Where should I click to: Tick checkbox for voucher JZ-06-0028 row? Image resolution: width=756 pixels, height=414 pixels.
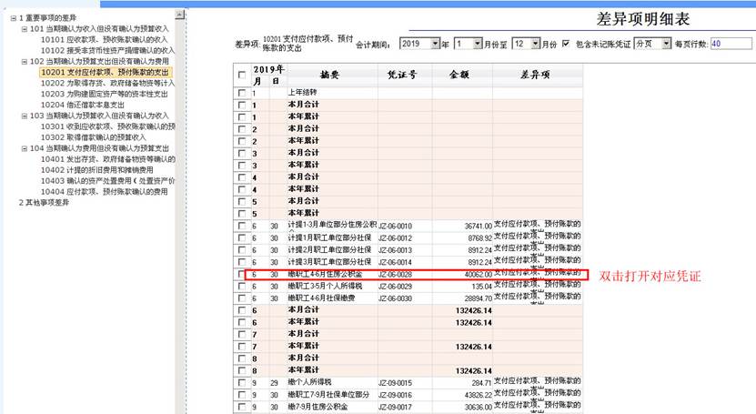[240, 274]
